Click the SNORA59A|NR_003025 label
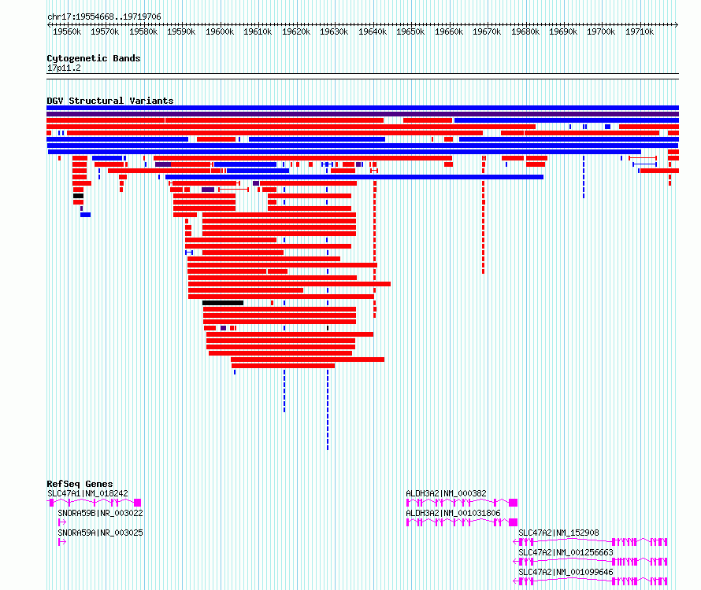Screen dimensions: 701x590 point(101,533)
